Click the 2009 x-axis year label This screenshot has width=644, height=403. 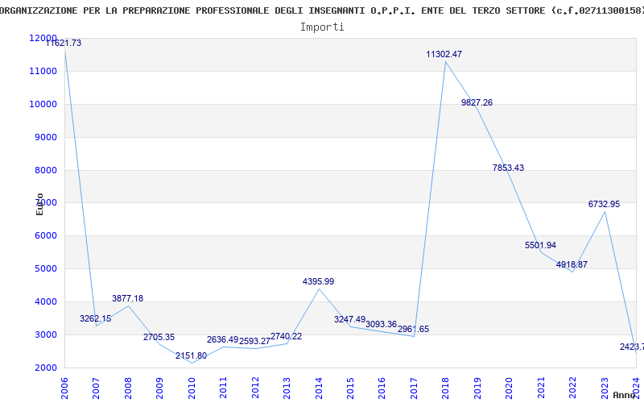pyautogui.click(x=159, y=388)
